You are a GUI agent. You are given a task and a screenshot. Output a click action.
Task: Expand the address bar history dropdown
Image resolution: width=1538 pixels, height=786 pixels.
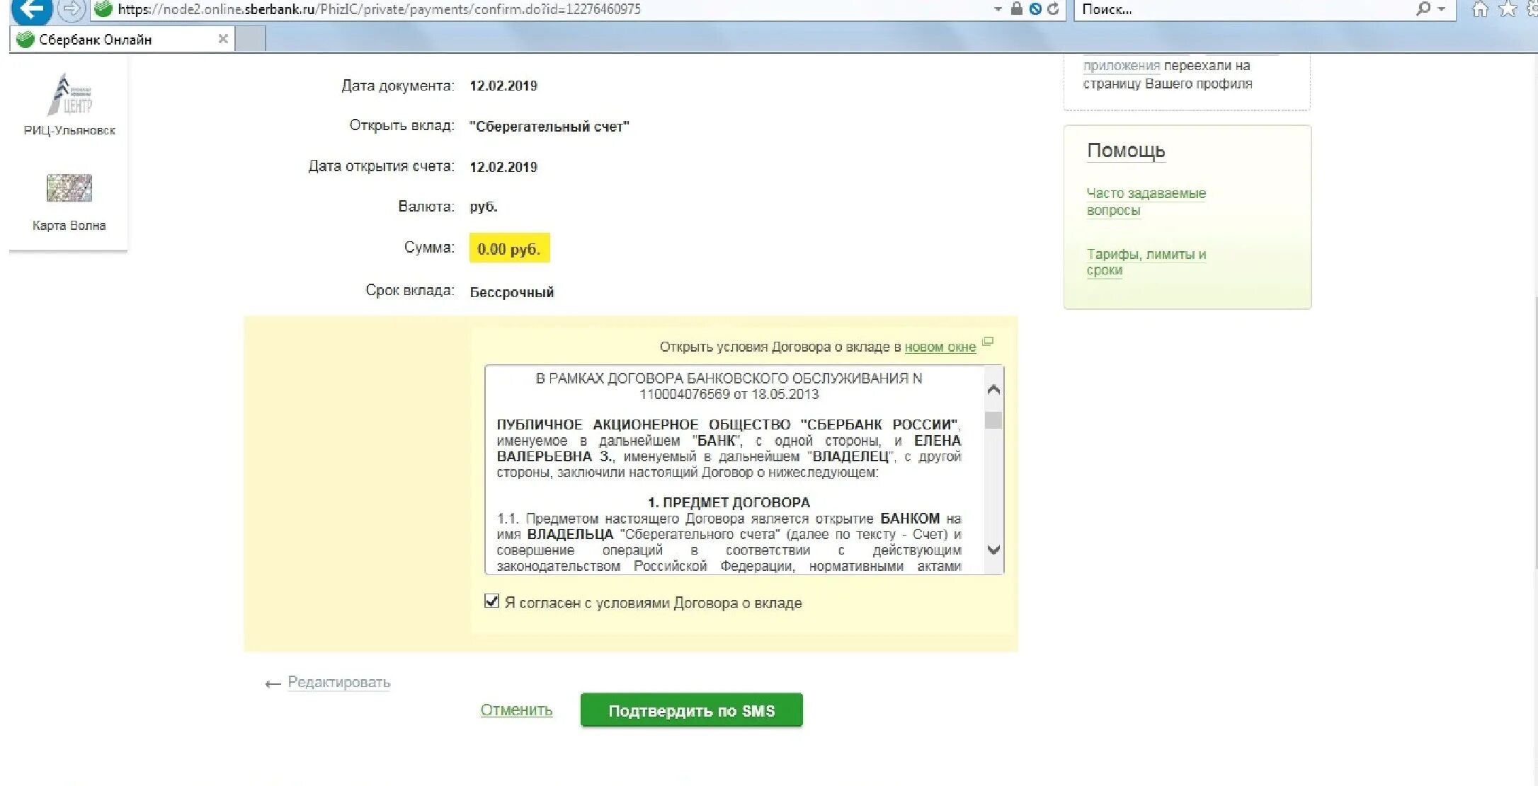tap(998, 9)
